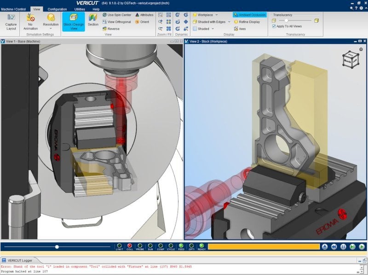Click the top-left Dynamic rotate icon
Viewport: 368px width, 275px height.
click(x=178, y=15)
